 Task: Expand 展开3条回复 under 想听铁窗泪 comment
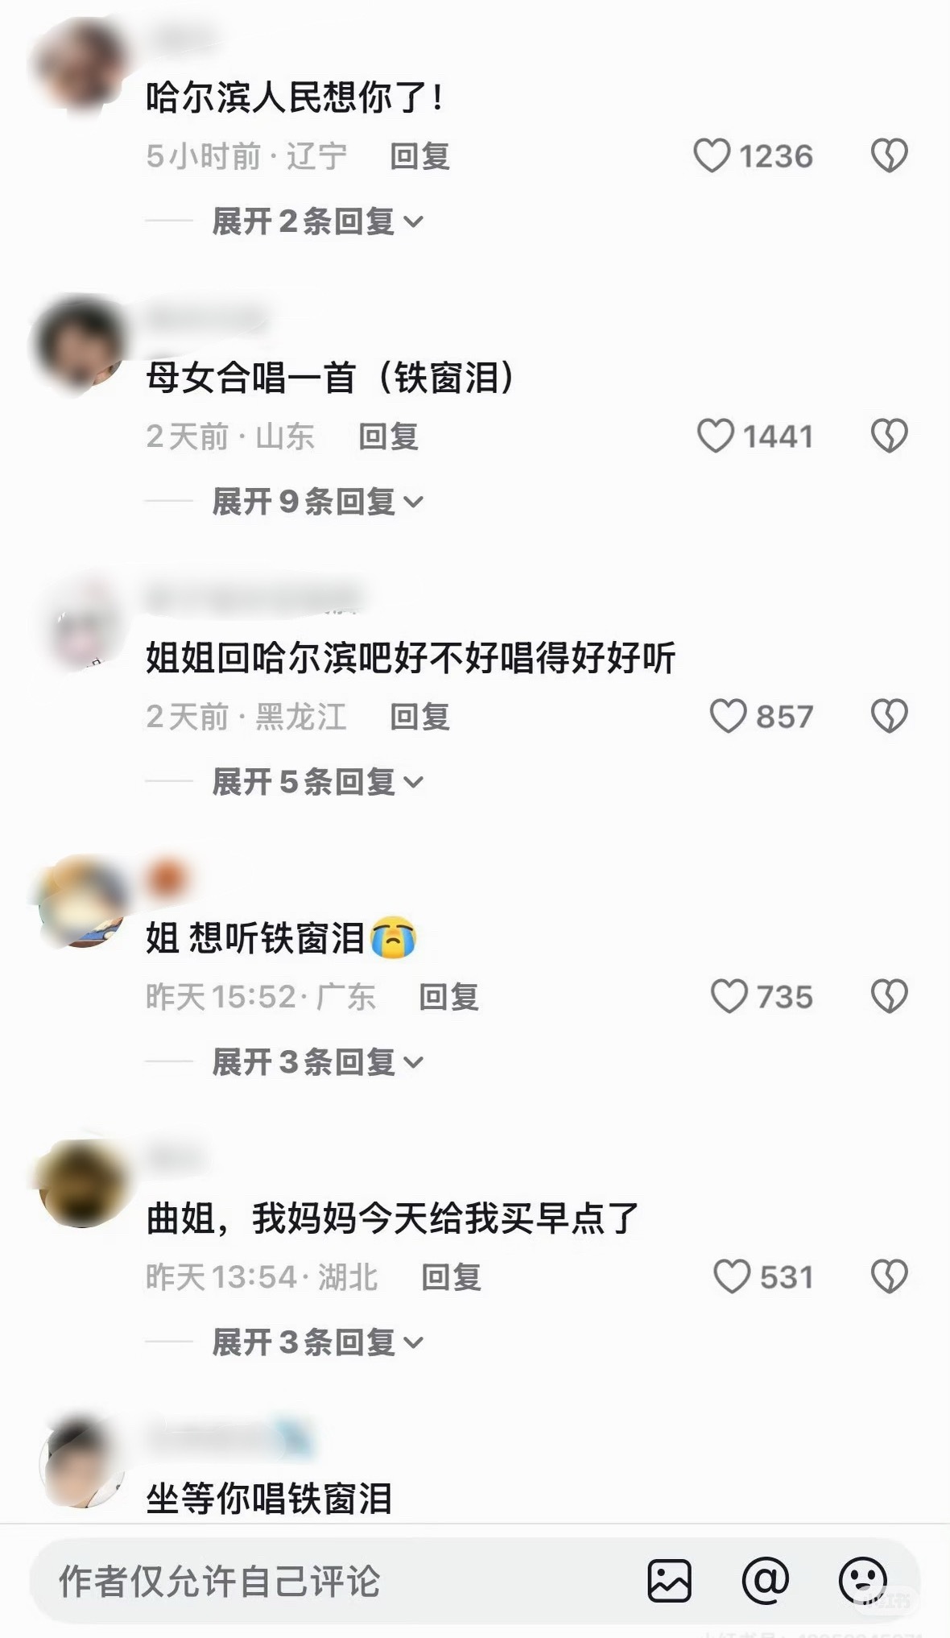click(318, 1062)
